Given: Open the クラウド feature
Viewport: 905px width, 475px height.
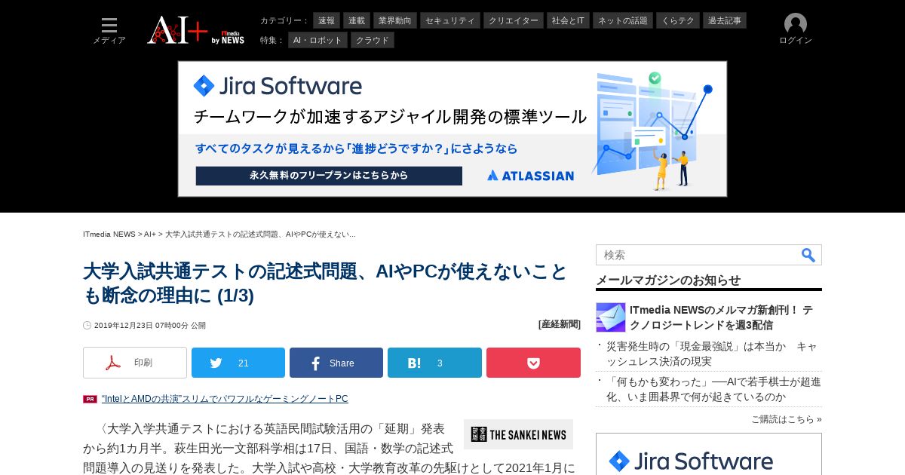Looking at the screenshot, I should point(373,40).
